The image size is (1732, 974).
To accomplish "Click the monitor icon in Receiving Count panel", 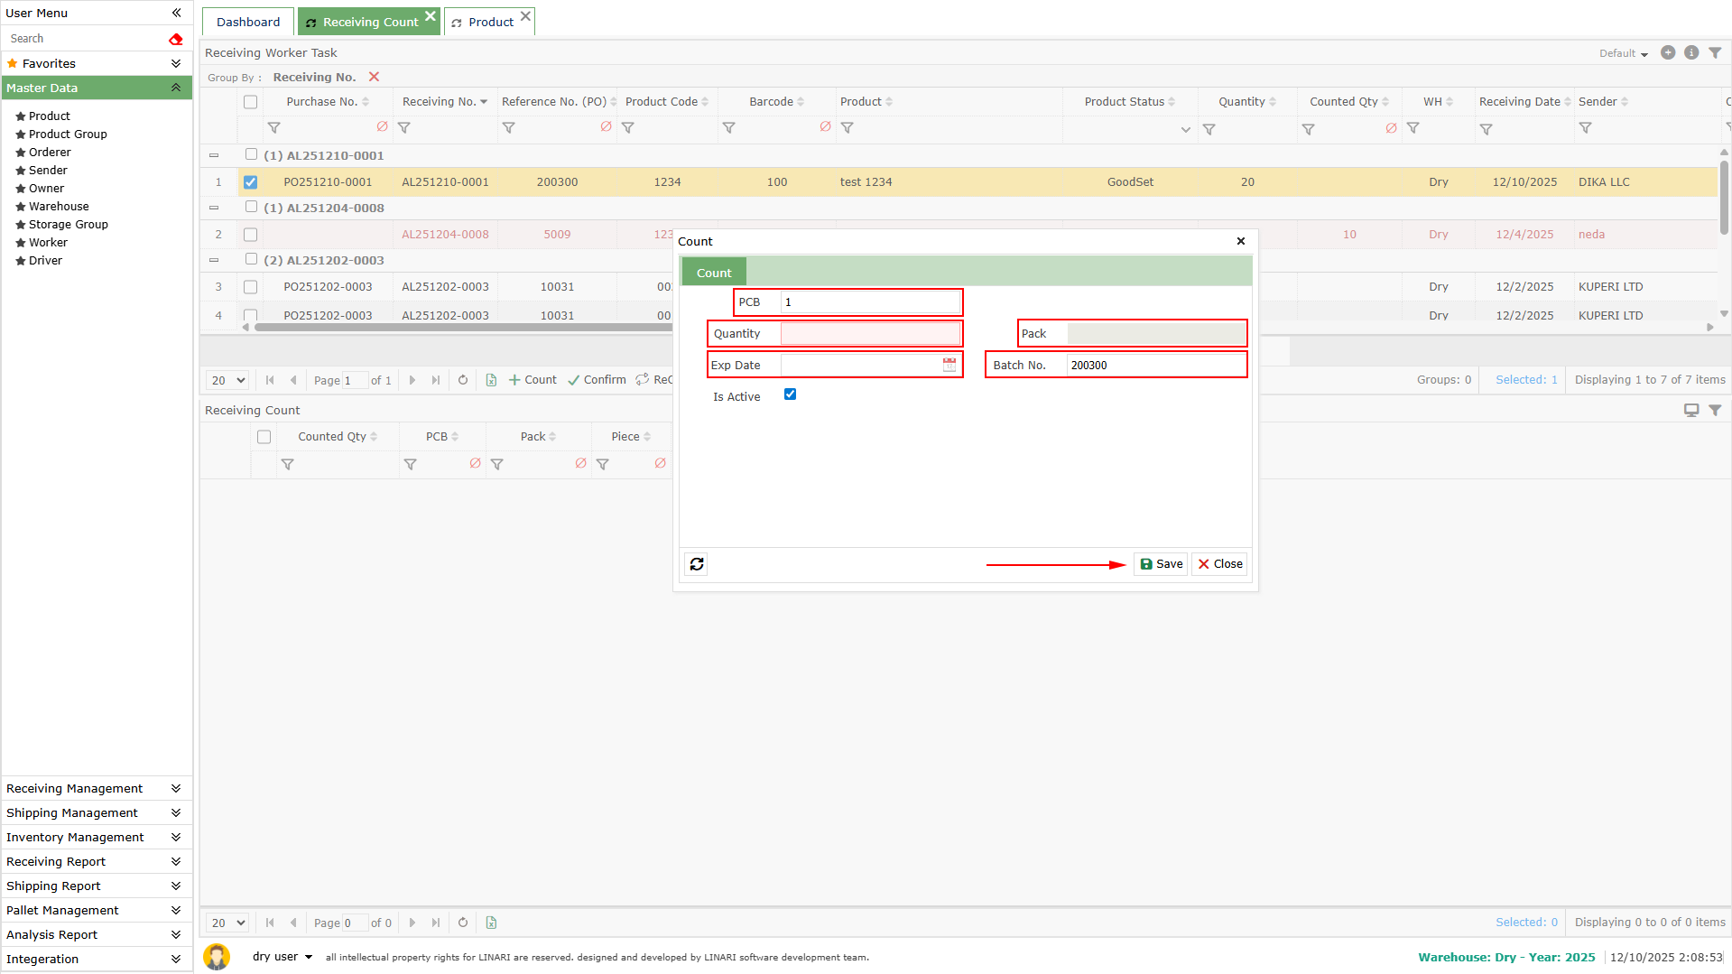I will coord(1690,411).
